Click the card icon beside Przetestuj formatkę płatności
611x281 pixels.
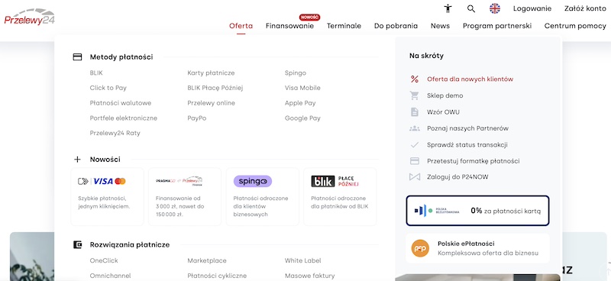coord(415,161)
